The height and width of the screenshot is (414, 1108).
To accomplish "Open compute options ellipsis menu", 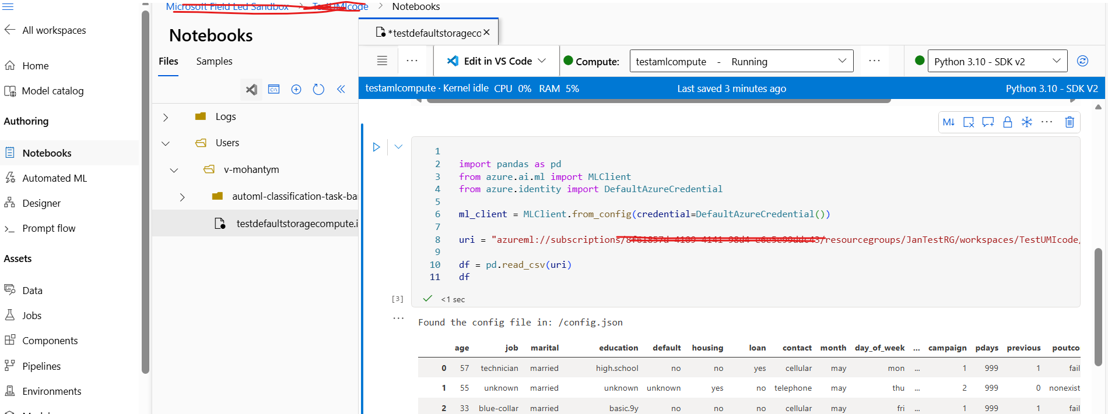I will tap(874, 61).
